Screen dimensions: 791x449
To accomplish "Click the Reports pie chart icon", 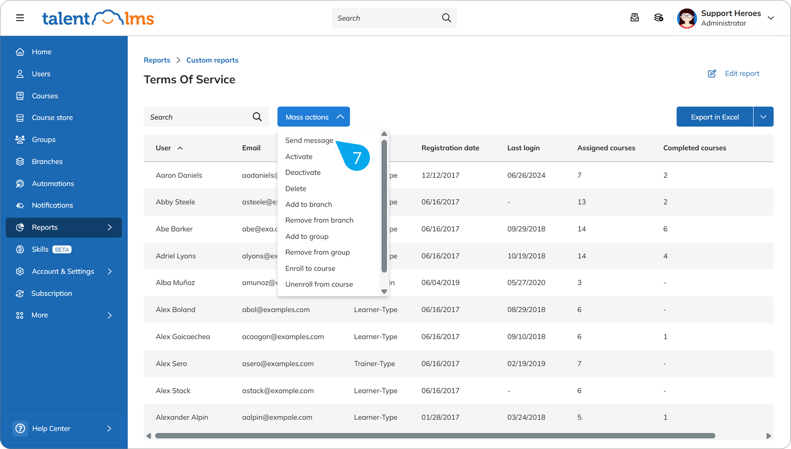I will tap(20, 227).
